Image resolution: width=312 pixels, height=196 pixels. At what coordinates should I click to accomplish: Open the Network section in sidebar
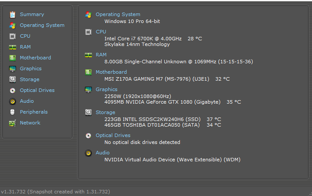pyautogui.click(x=30, y=123)
